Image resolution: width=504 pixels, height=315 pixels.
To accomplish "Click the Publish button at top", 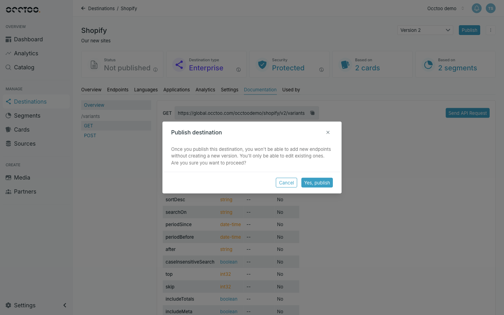I will [469, 30].
